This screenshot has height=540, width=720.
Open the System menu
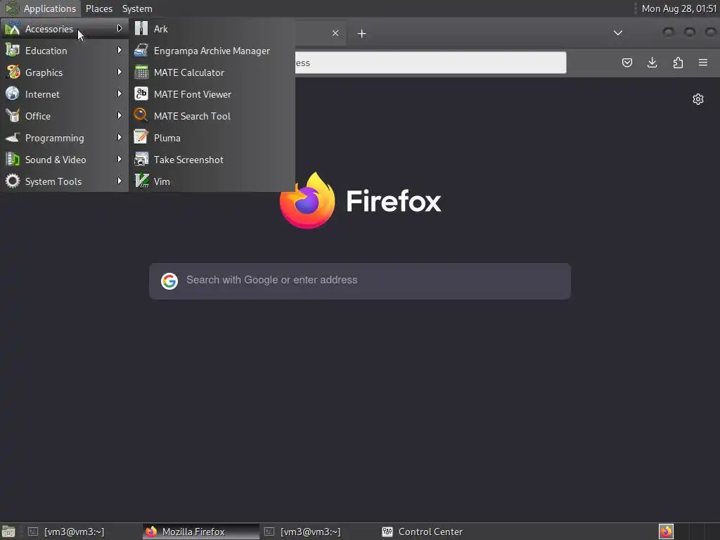tap(137, 8)
